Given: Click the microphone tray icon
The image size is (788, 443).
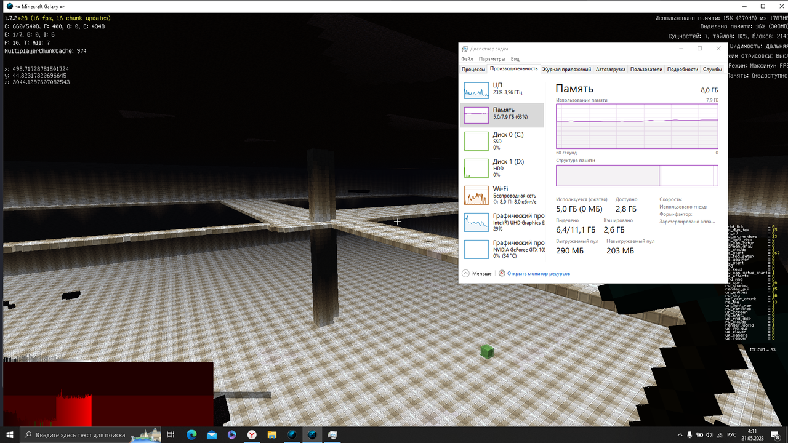Looking at the screenshot, I should [x=690, y=435].
